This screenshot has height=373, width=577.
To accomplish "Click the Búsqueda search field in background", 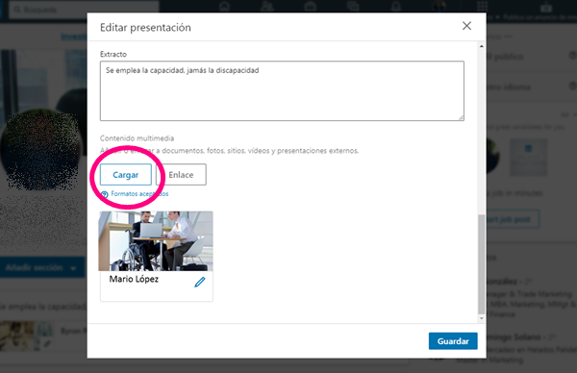I will tap(84, 10).
